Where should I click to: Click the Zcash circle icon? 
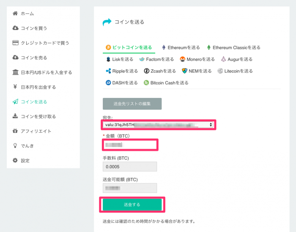coord(146,71)
